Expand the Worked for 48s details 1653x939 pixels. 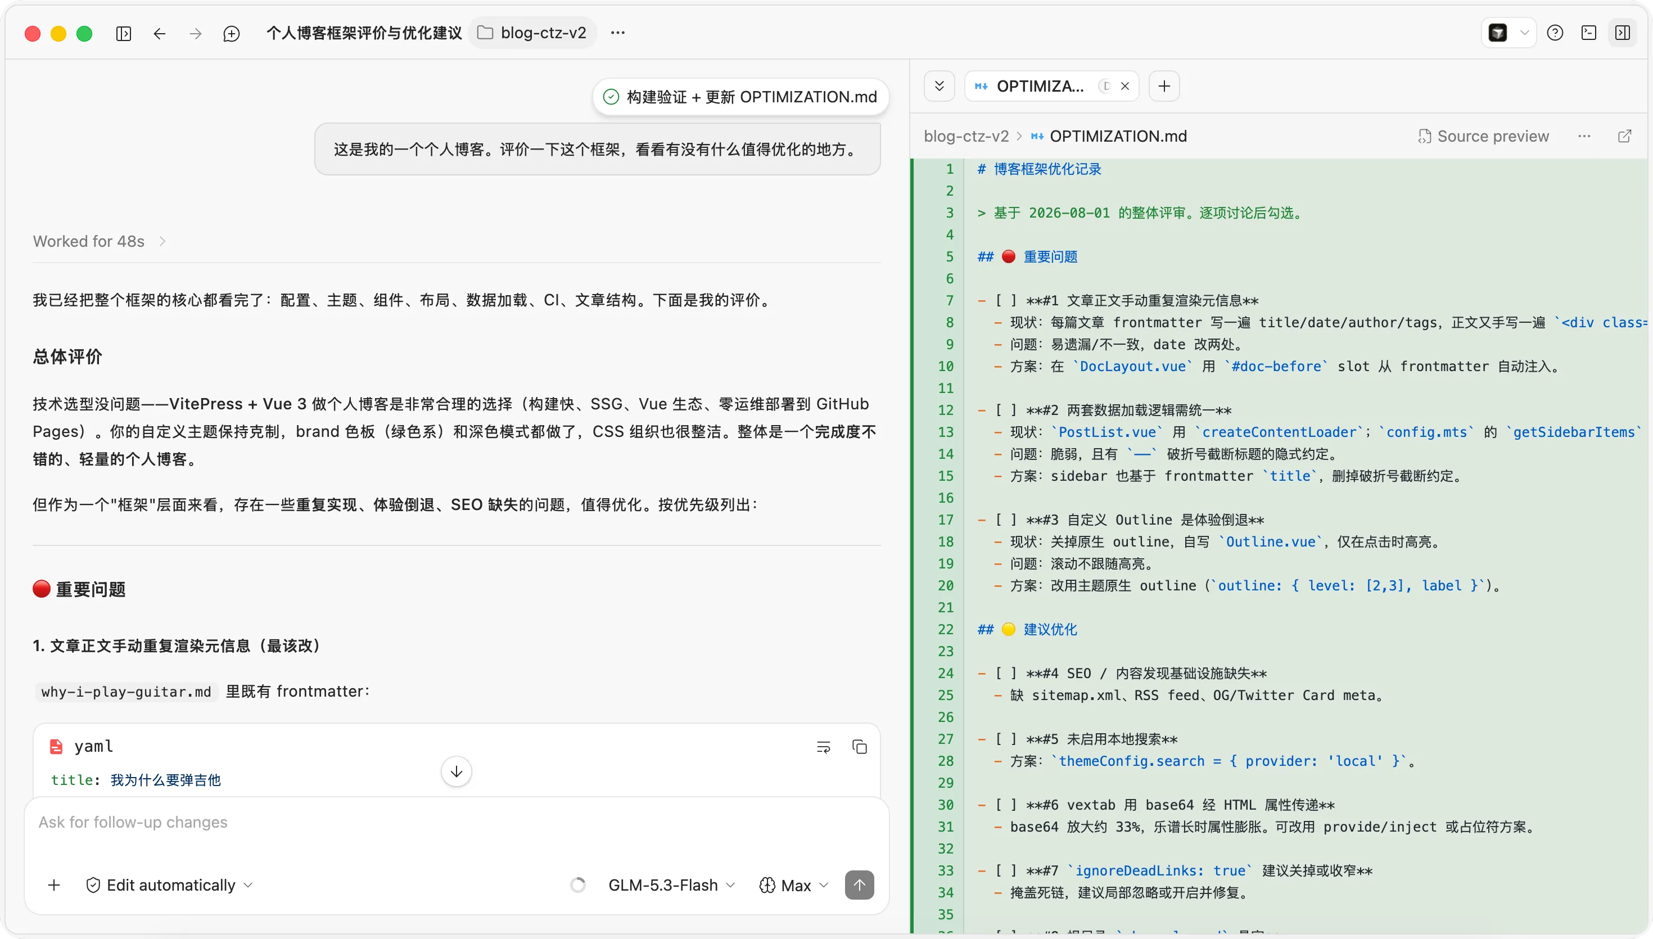tap(100, 241)
